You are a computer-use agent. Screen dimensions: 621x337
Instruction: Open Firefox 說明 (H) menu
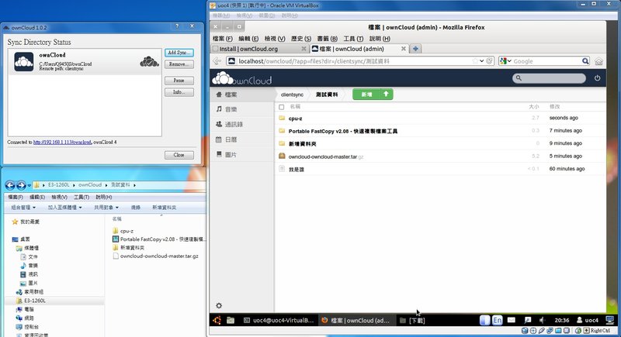pos(380,38)
